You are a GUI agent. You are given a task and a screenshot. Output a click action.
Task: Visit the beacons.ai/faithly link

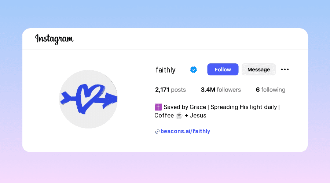[185, 131]
